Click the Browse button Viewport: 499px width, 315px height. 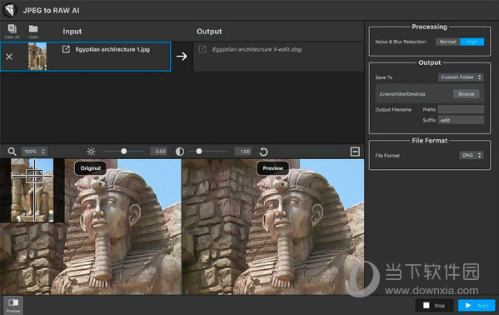click(x=467, y=94)
